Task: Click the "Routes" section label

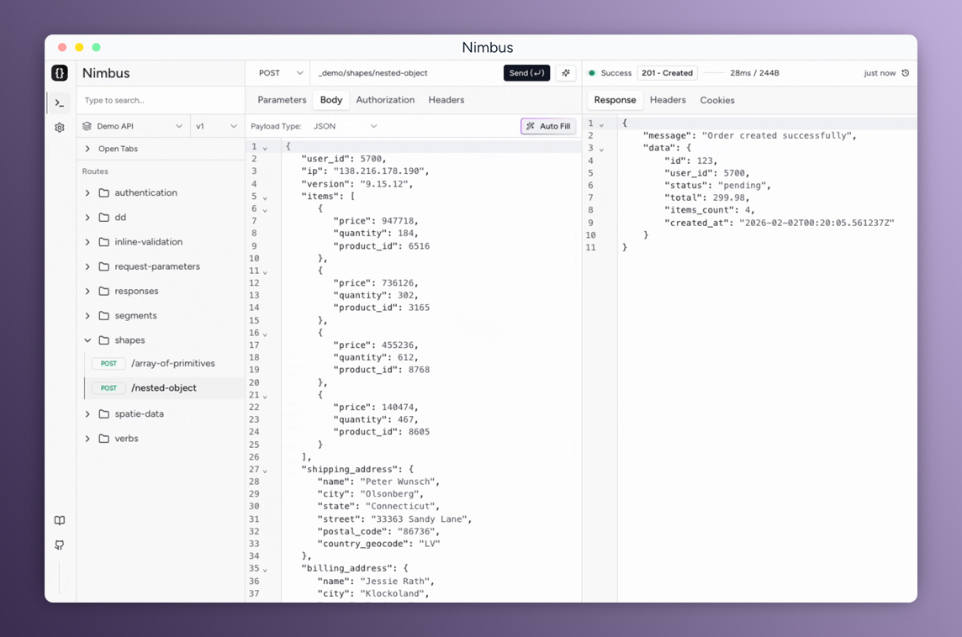Action: [x=95, y=171]
